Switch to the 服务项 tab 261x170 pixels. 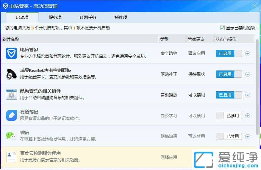tap(55, 17)
